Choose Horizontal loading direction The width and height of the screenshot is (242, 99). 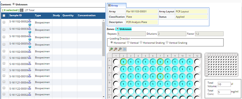pos(112,42)
